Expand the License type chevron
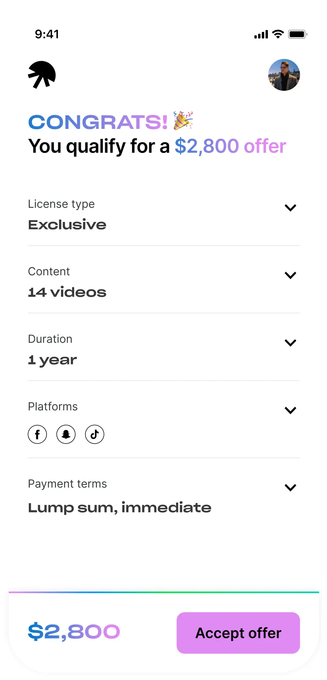This screenshot has width=327, height=680. 290,208
